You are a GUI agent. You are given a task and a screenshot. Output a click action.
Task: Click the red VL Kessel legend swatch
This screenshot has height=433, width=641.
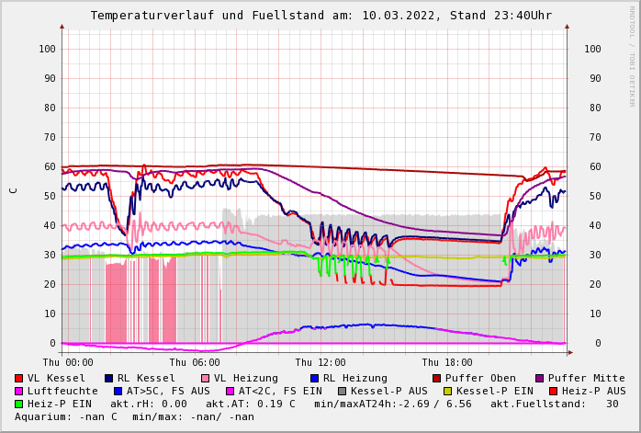point(19,378)
